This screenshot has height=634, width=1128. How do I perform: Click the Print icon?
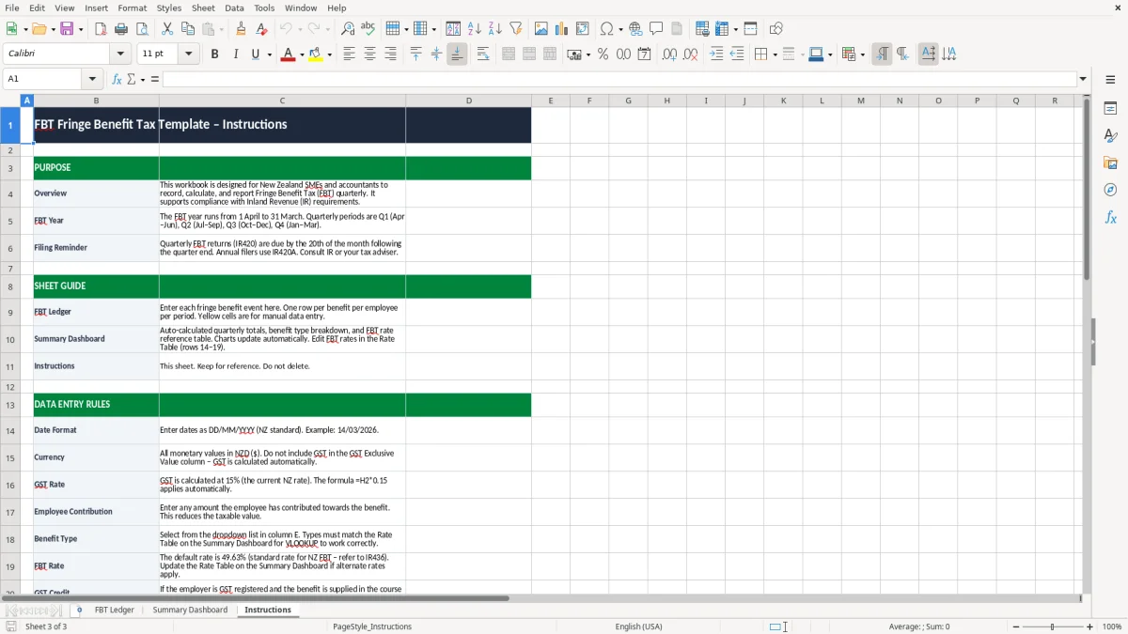point(121,29)
